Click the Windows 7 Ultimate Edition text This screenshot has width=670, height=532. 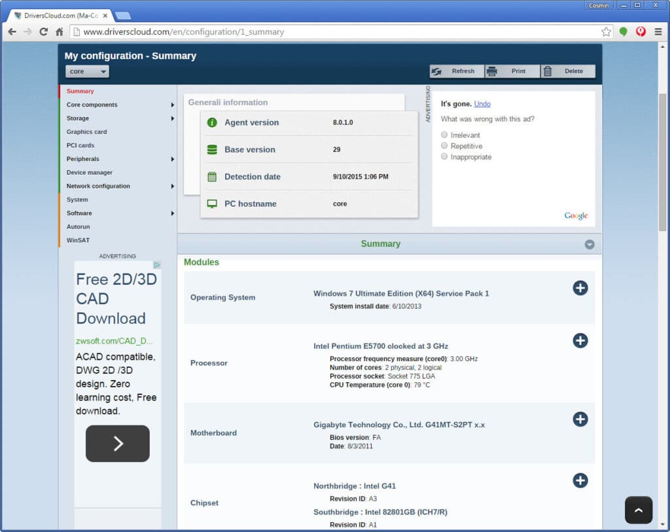[401, 294]
